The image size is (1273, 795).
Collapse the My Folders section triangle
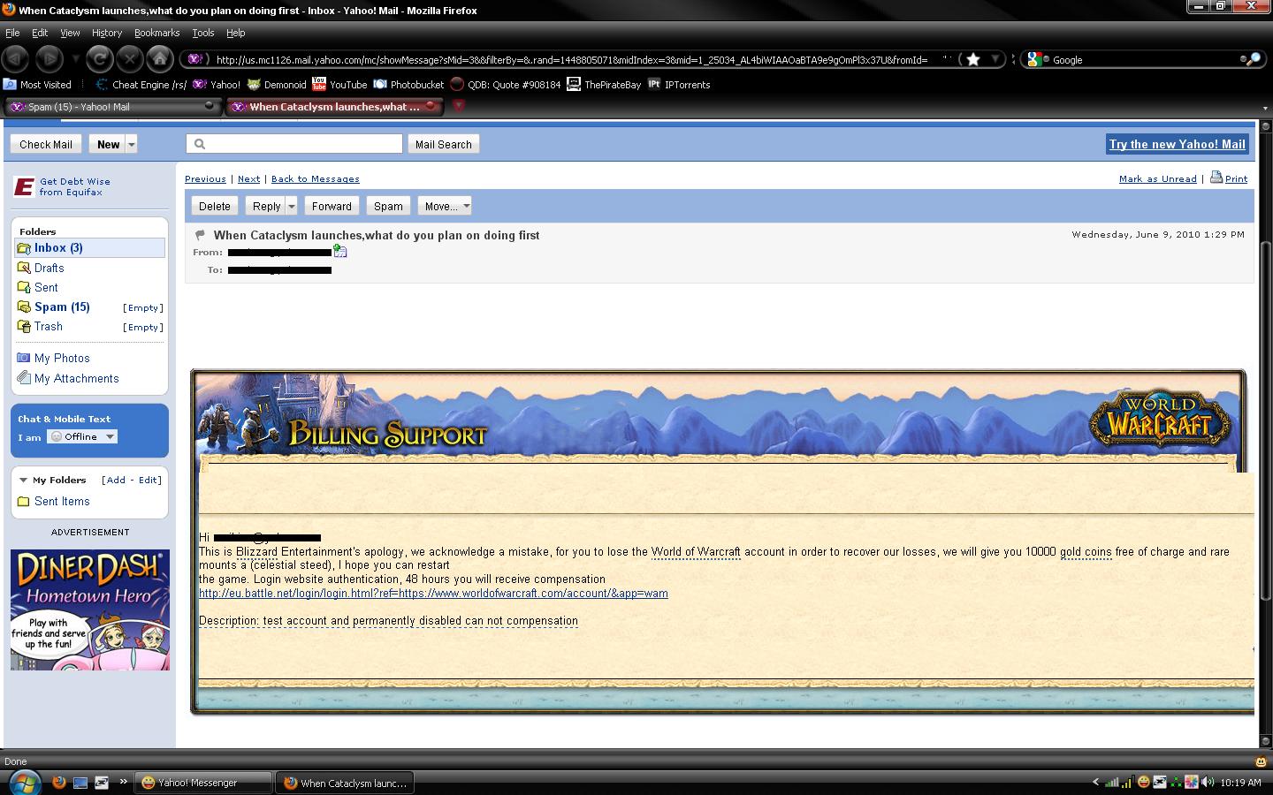click(x=23, y=481)
